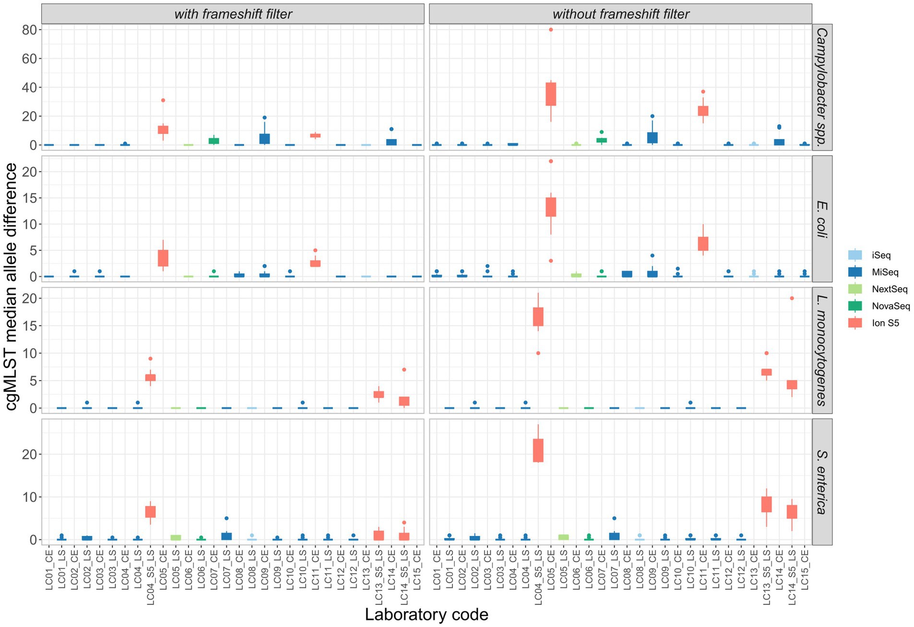This screenshot has height=627, width=914.
Task: Click the 'S. enterica' row strip label
Action: point(822,482)
